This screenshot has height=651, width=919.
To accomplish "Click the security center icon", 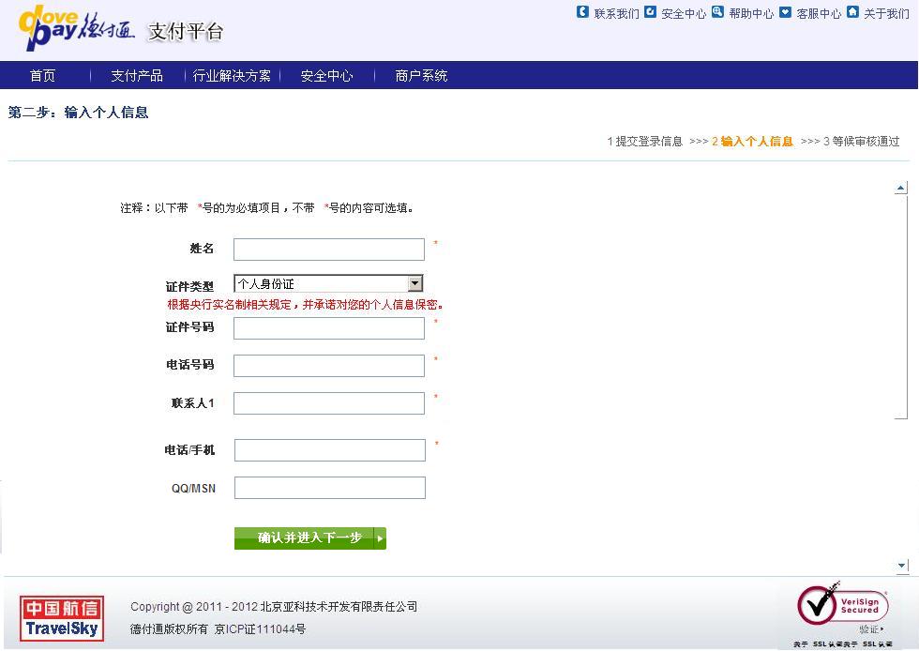I will click(x=650, y=12).
